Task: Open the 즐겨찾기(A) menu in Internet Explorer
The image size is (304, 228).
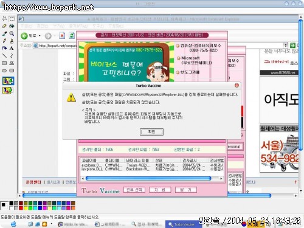Action: [x=78, y=26]
